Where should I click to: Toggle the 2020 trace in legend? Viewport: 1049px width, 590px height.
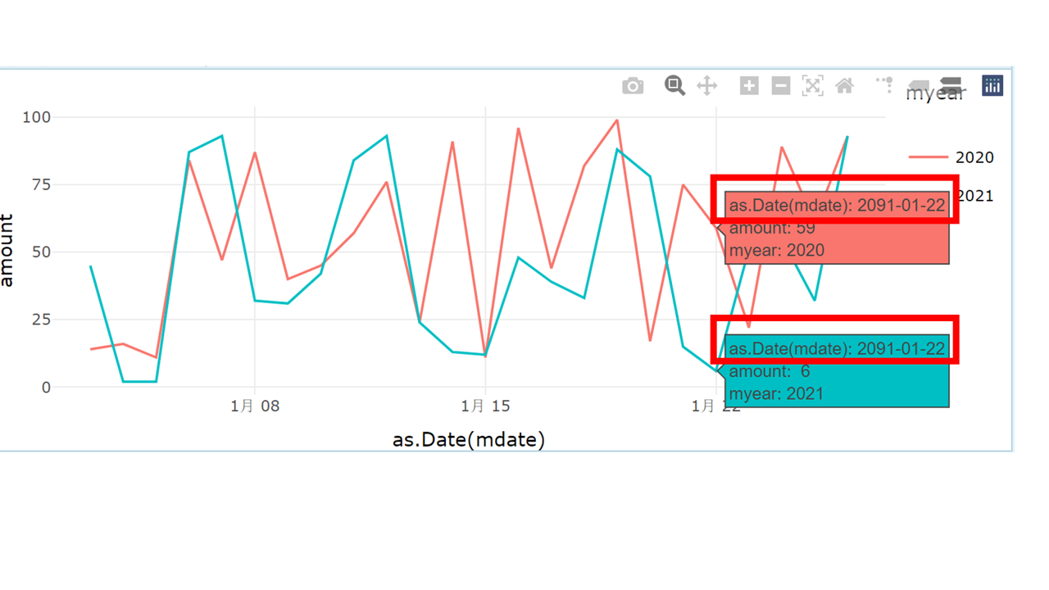pos(951,157)
